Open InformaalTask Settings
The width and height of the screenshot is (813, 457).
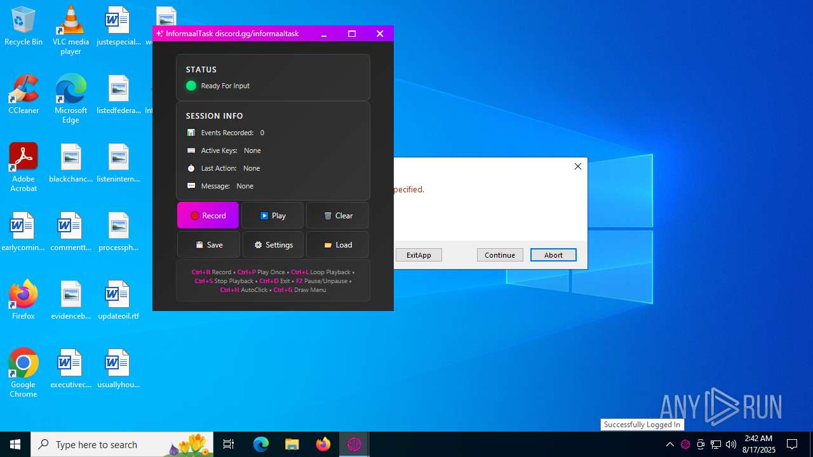(x=273, y=245)
